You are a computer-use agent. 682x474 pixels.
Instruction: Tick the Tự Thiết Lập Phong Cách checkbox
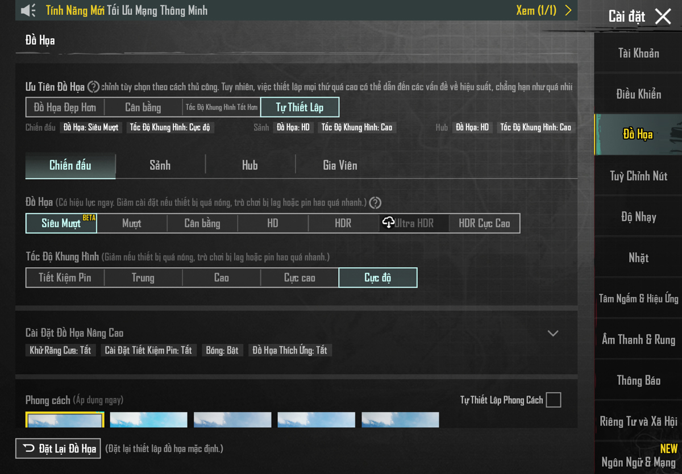553,400
